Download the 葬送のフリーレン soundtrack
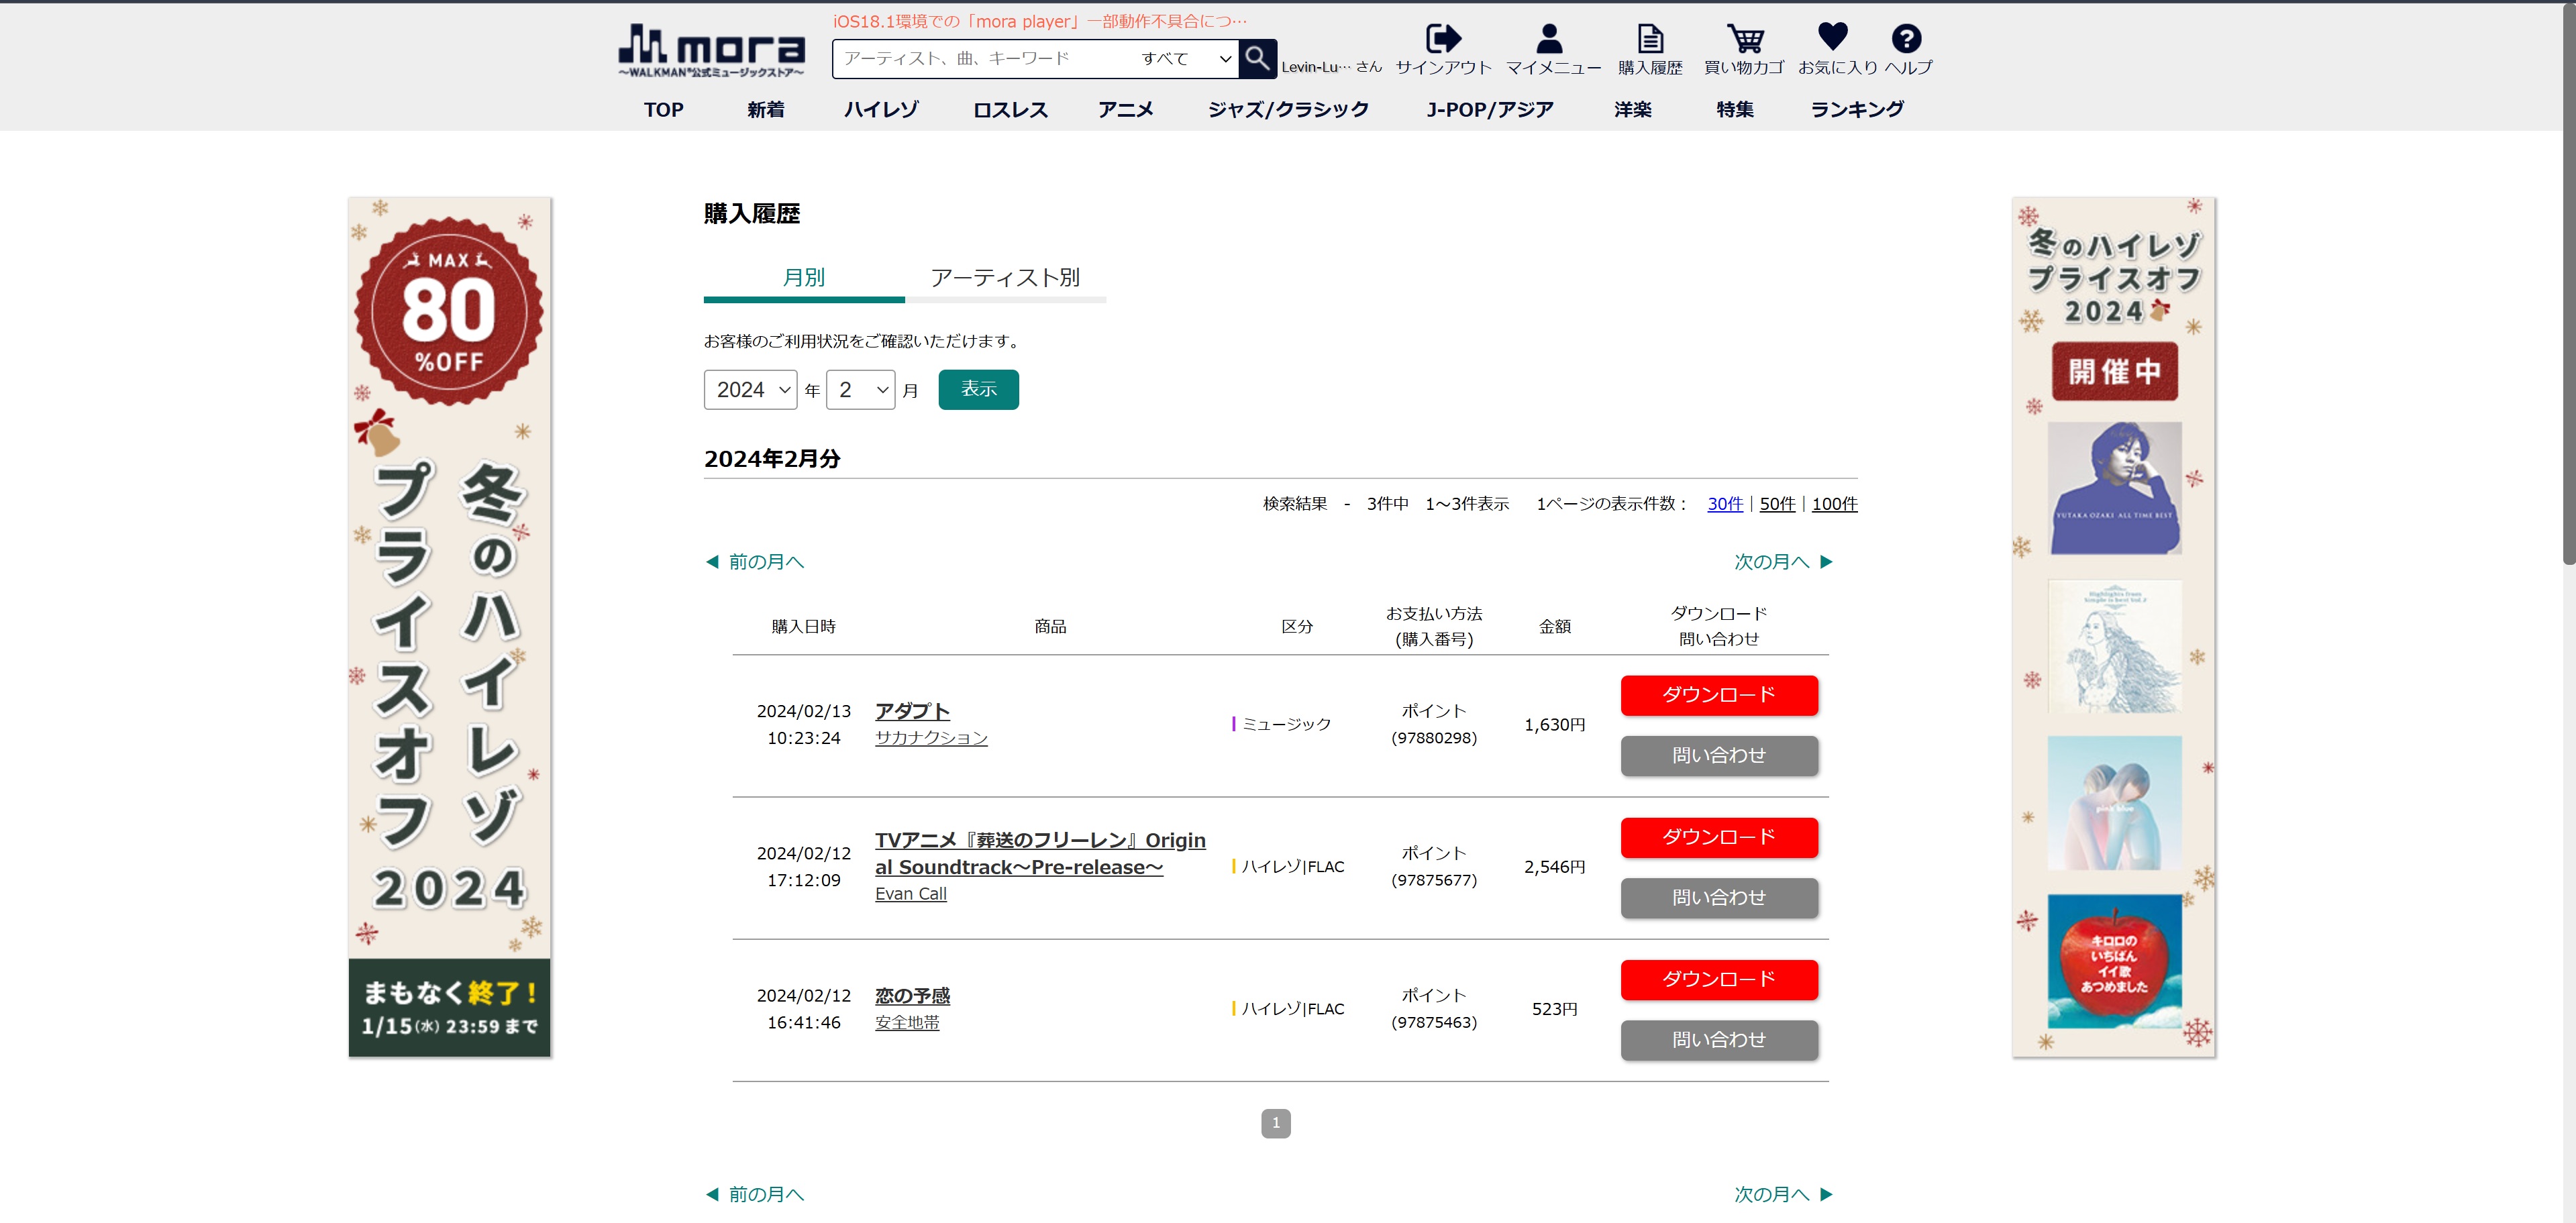The width and height of the screenshot is (2576, 1223). (1719, 837)
